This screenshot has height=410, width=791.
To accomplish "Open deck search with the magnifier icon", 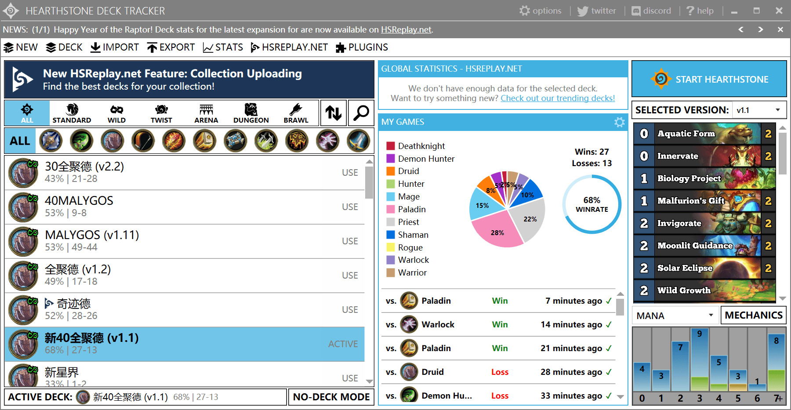I will 361,113.
